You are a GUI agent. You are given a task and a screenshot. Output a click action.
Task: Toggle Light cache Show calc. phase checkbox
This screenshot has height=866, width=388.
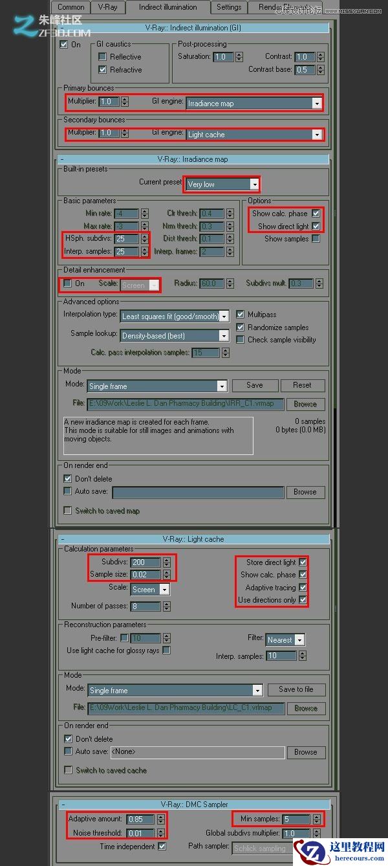(x=303, y=575)
